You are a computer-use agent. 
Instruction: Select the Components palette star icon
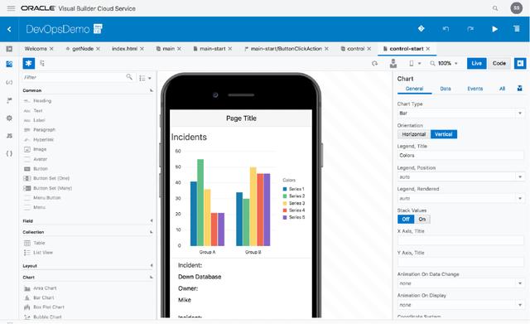tap(29, 63)
